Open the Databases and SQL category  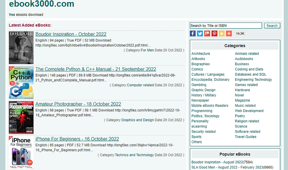[x=250, y=74]
